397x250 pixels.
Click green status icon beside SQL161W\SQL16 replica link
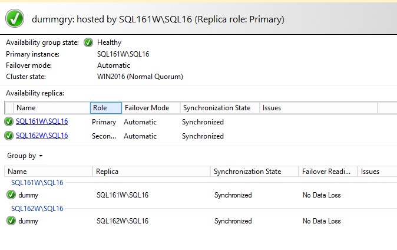9,121
